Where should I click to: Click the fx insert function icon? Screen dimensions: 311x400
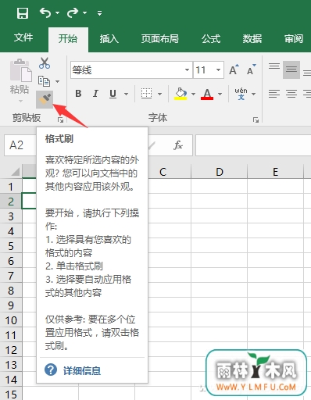[x=178, y=145]
